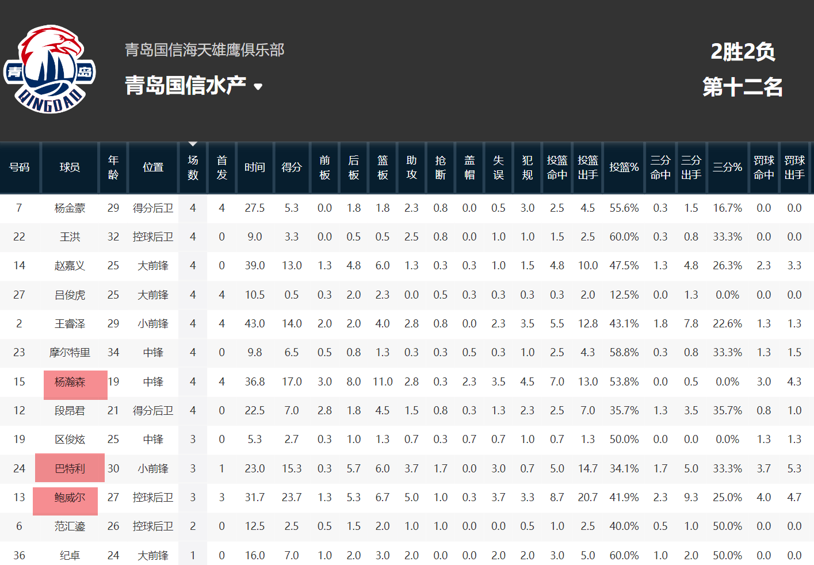Viewport: 814px width, 565px height.
Task: Open player 纪卓 profile
Action: click(70, 556)
